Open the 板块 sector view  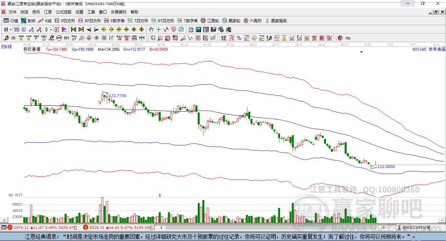coord(28,21)
